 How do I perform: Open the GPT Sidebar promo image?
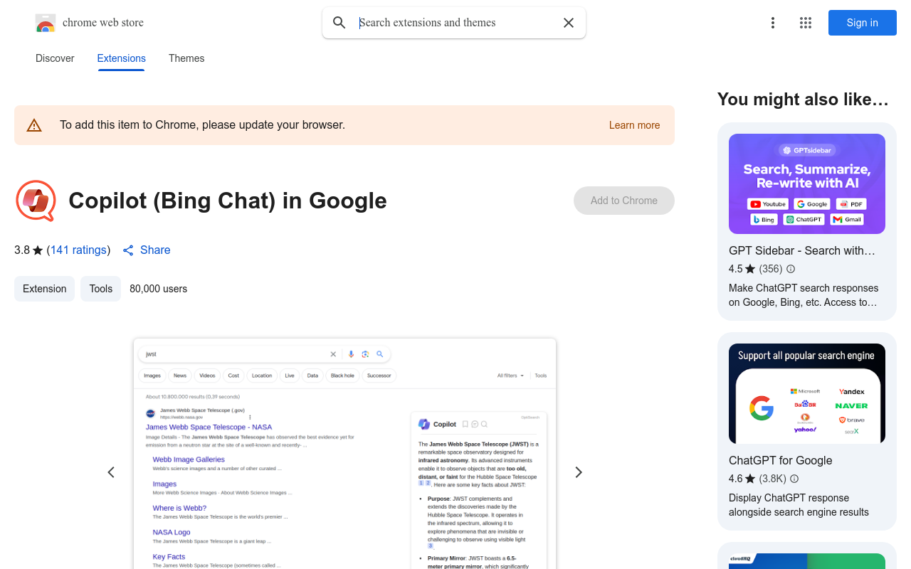(807, 184)
